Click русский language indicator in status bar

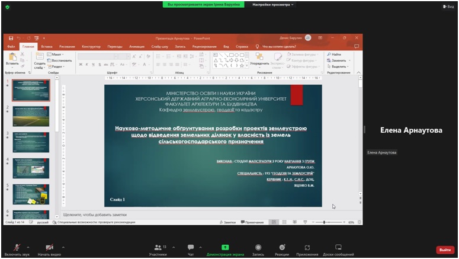click(x=43, y=222)
